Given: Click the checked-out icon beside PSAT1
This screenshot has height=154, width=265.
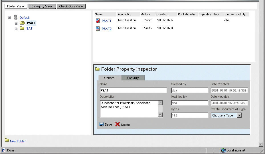Looking at the screenshot, I should (x=98, y=20).
